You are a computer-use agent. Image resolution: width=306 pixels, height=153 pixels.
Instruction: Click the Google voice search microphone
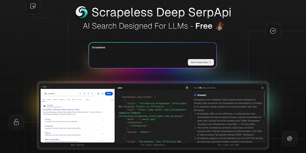coord(85,94)
